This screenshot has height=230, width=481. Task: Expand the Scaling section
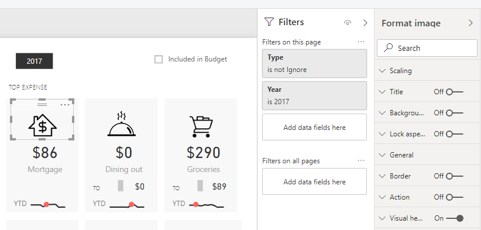(x=427, y=71)
